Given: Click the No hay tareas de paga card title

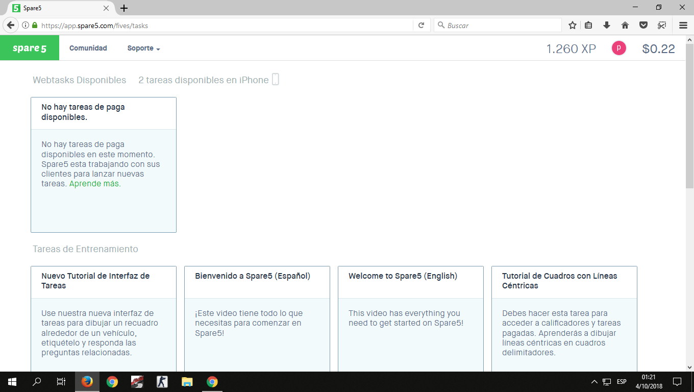Looking at the screenshot, I should tap(83, 112).
